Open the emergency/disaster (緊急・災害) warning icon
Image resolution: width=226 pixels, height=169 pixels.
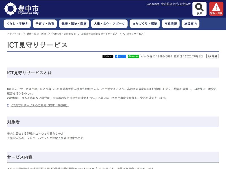click(x=216, y=9)
